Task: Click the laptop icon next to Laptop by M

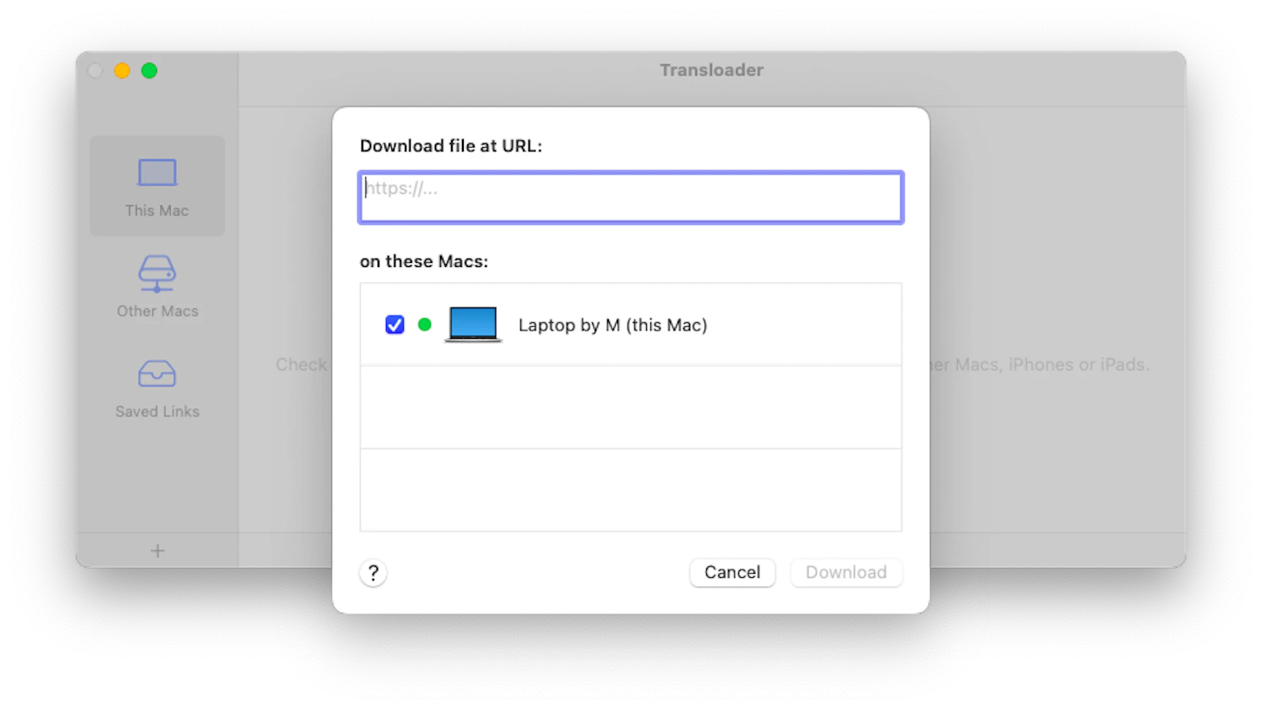Action: 472,324
